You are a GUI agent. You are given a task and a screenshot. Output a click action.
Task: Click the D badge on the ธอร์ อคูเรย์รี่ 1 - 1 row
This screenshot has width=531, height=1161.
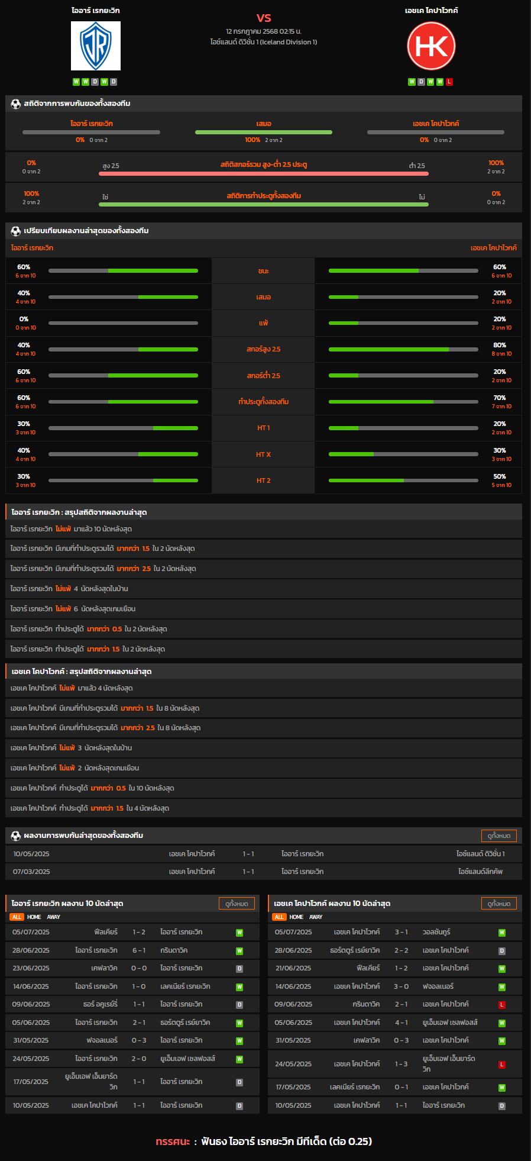coord(239,1005)
